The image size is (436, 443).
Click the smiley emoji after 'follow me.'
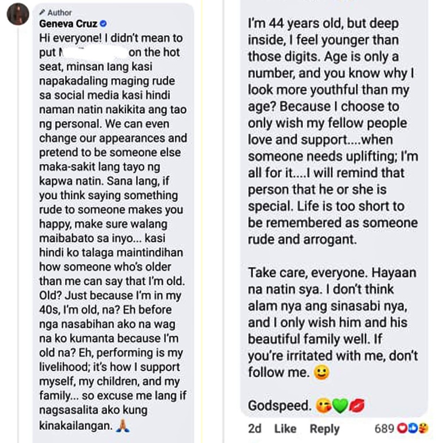pyautogui.click(x=321, y=373)
